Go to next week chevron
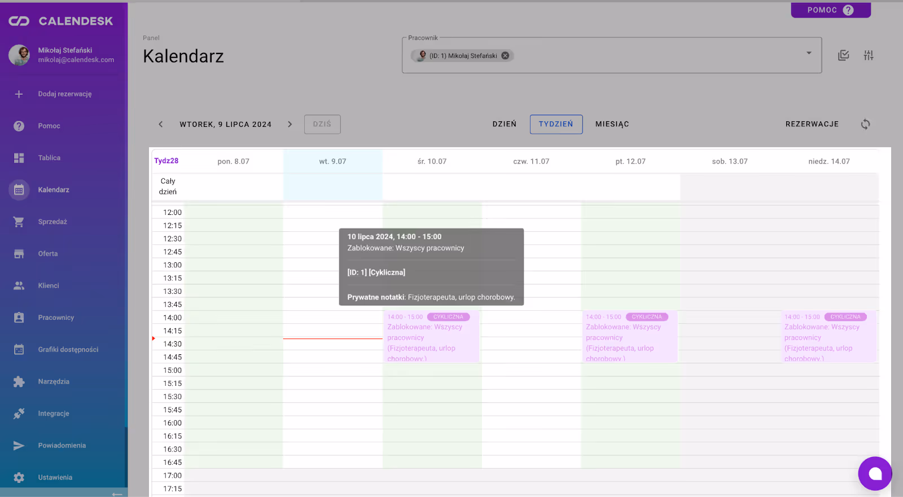Screen dimensions: 903x497 coord(290,124)
